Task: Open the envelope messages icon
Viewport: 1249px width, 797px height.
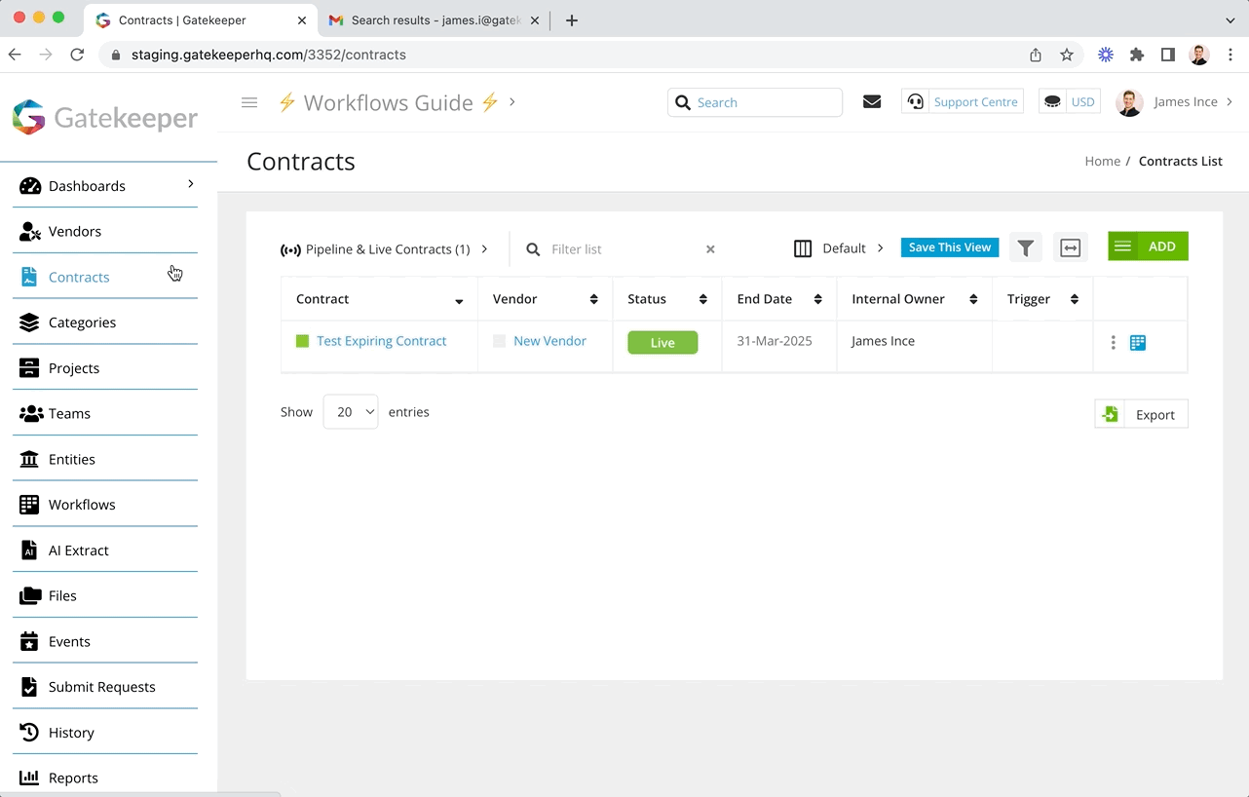Action: (x=872, y=101)
